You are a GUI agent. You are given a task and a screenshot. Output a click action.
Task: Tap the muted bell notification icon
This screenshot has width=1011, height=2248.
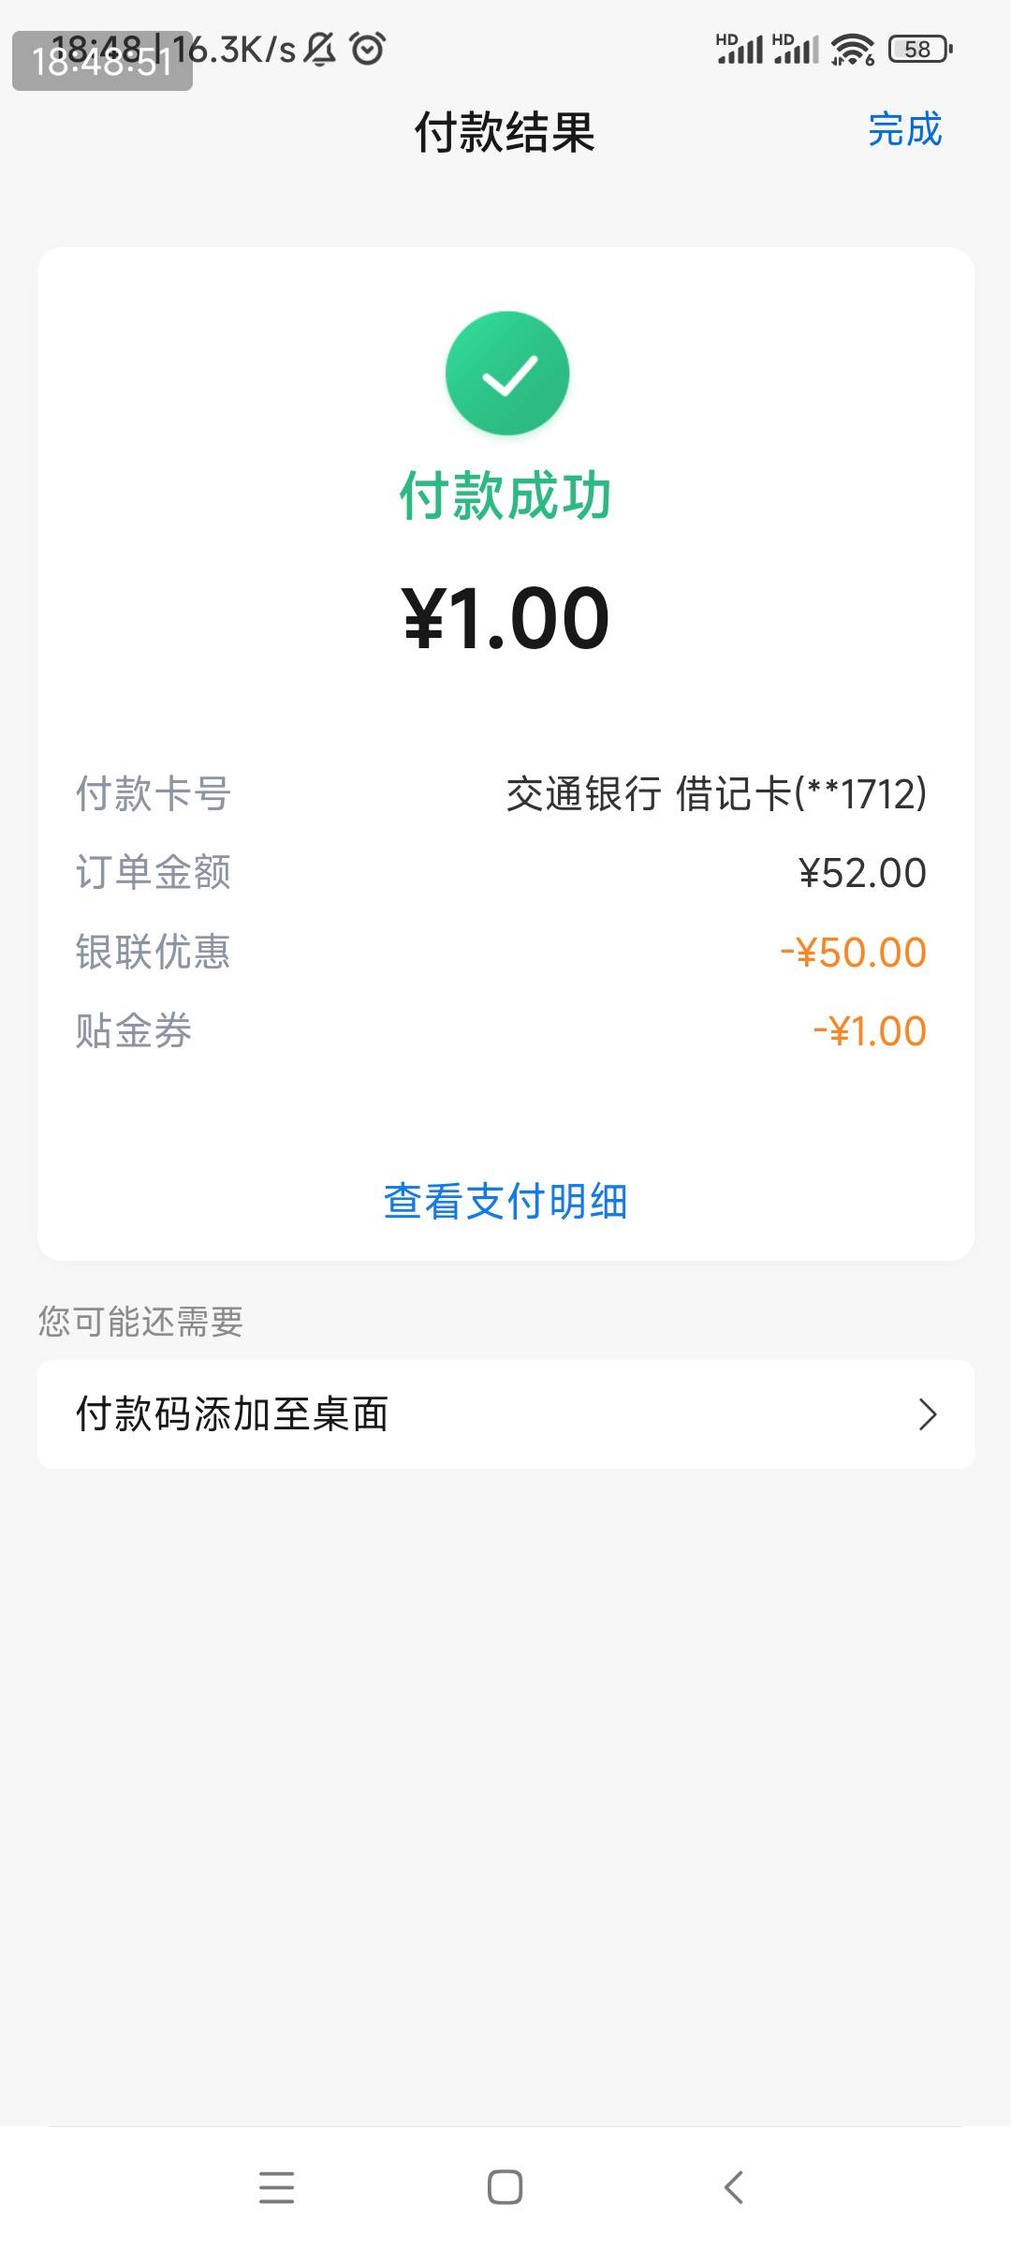coord(320,49)
